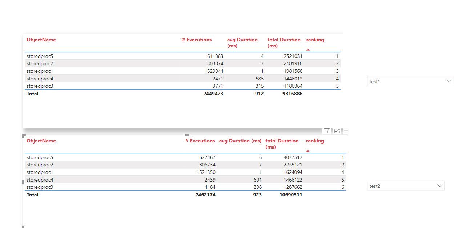Click executions value 611063
The image size is (454, 228).
click(x=215, y=56)
